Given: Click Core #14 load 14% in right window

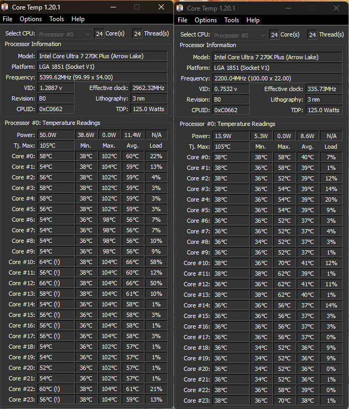Looking at the screenshot, I should click(x=331, y=305).
